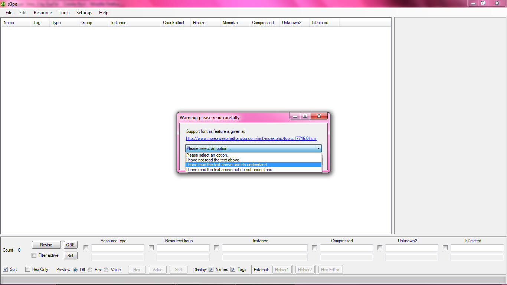507x285 pixels.
Task: Click the Set button
Action: point(71,255)
